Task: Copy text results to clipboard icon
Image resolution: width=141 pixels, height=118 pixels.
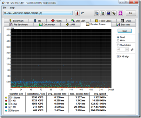Action: 97,13
